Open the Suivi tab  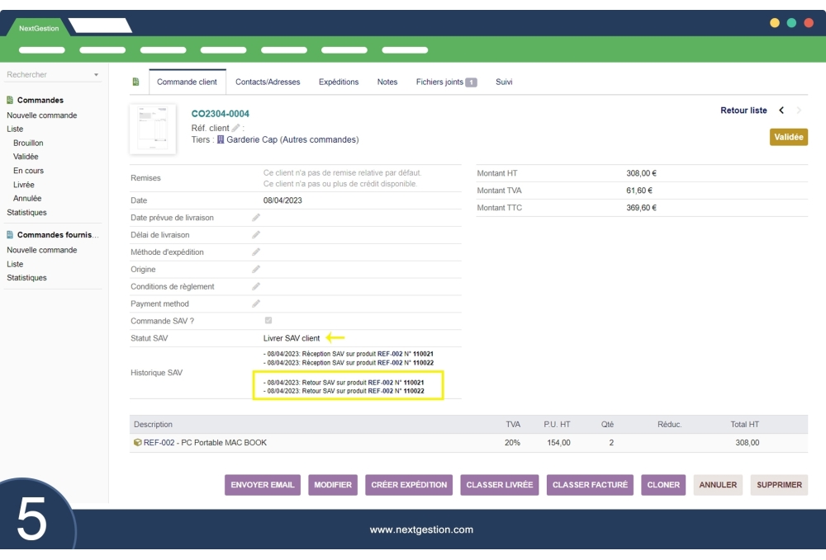pyautogui.click(x=504, y=82)
